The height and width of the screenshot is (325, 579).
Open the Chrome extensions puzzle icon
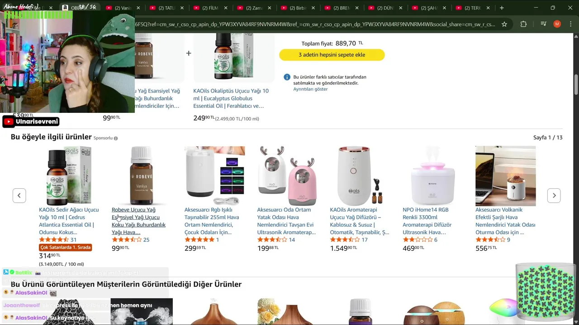(524, 24)
